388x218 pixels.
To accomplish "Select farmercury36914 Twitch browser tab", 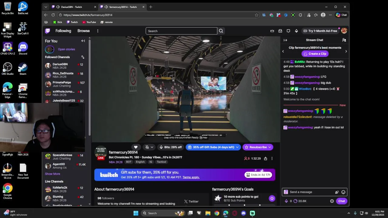I will 122,7.
